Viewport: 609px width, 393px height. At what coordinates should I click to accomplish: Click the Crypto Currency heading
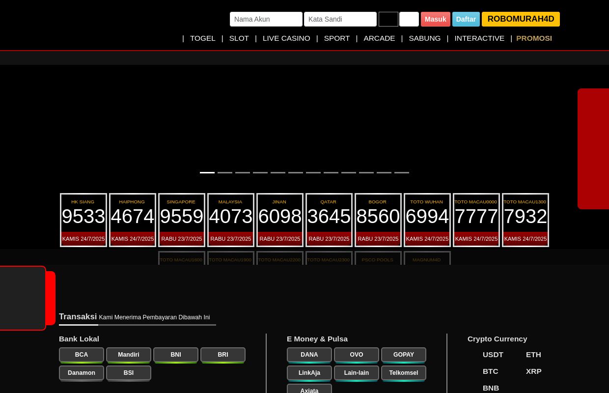click(x=498, y=339)
